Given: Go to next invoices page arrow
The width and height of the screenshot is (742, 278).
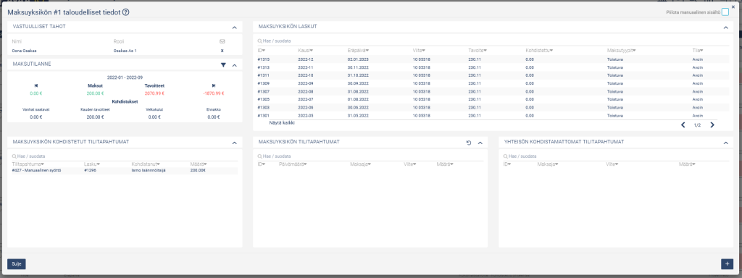Looking at the screenshot, I should point(712,125).
